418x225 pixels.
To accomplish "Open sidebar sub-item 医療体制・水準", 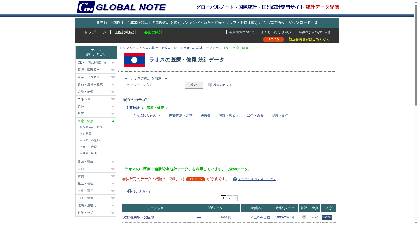I will click(92, 127).
